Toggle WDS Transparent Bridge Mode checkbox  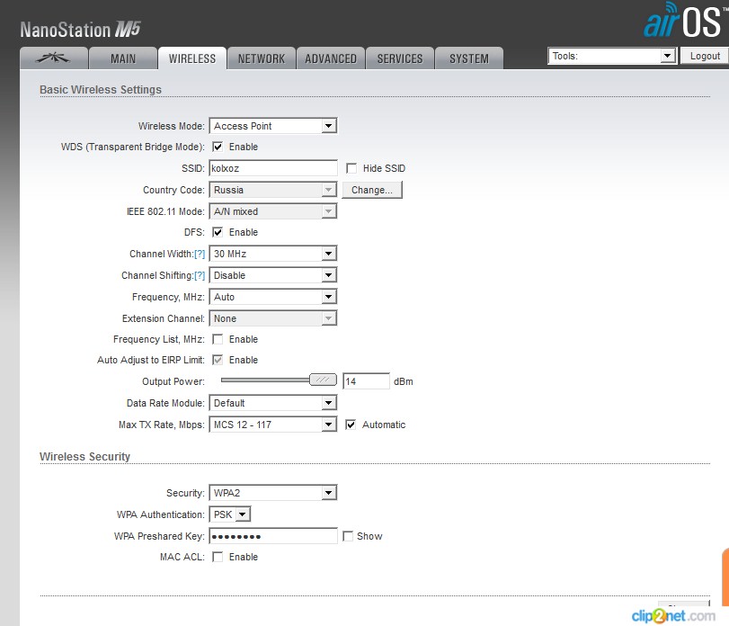[218, 147]
